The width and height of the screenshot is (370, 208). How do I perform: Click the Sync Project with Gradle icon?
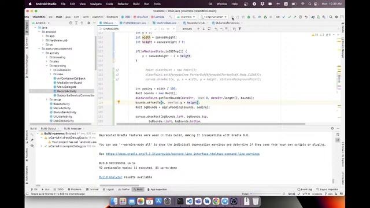pos(313,17)
